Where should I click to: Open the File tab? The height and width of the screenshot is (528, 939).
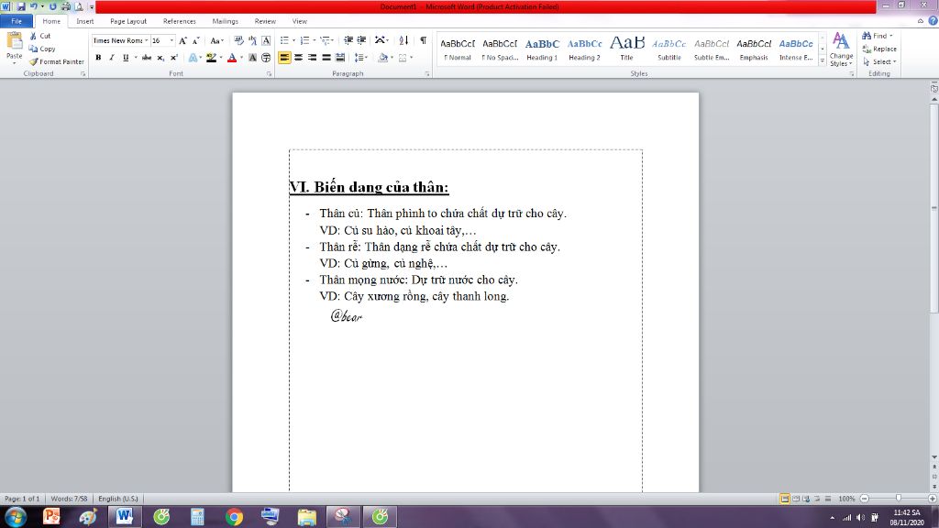(x=17, y=21)
